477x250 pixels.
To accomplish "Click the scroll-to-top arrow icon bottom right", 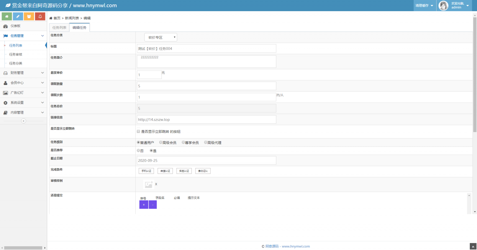I will pos(473,247).
